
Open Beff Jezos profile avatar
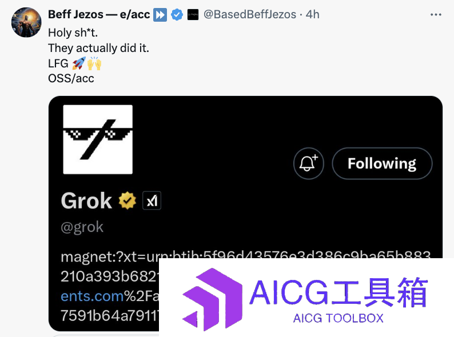[26, 22]
